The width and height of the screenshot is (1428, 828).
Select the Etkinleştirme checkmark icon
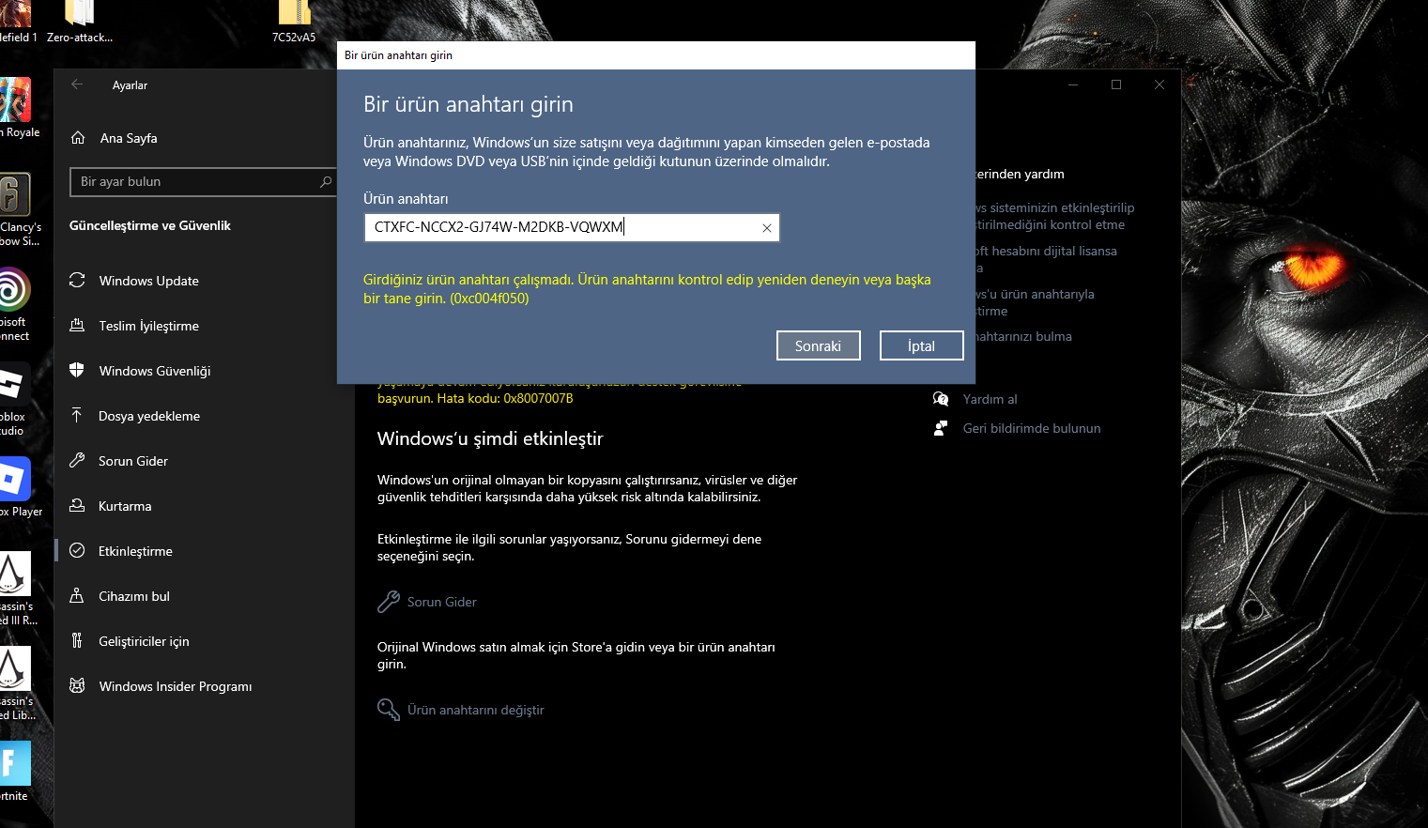tap(77, 550)
